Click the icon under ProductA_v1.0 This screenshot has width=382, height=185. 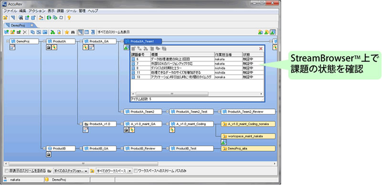point(85,130)
